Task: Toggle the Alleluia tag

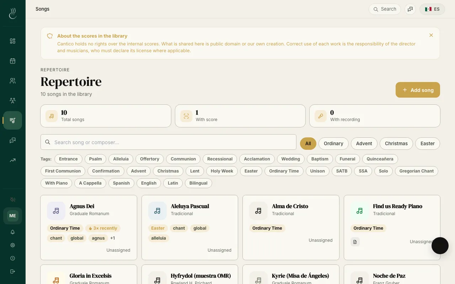Action: coord(121,159)
